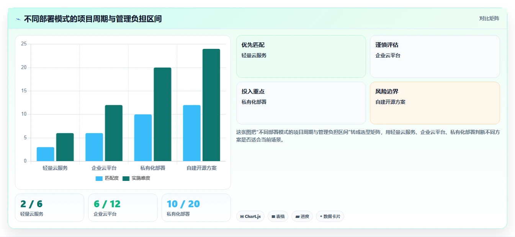
Task: Click 轻量云服务 text in 优先匹配 card
Action: tap(254, 55)
